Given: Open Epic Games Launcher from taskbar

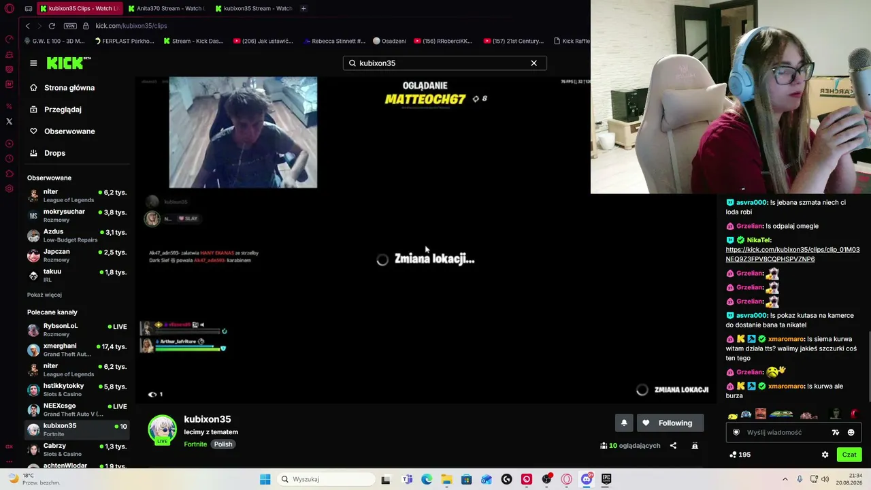Looking at the screenshot, I should click(x=606, y=479).
